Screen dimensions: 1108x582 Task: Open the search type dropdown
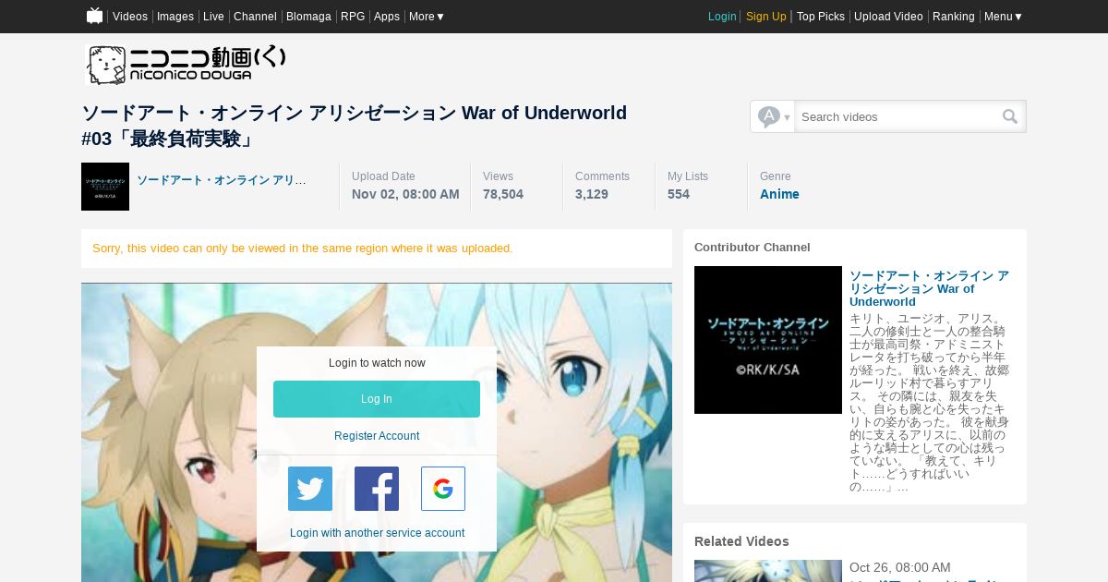pos(773,116)
